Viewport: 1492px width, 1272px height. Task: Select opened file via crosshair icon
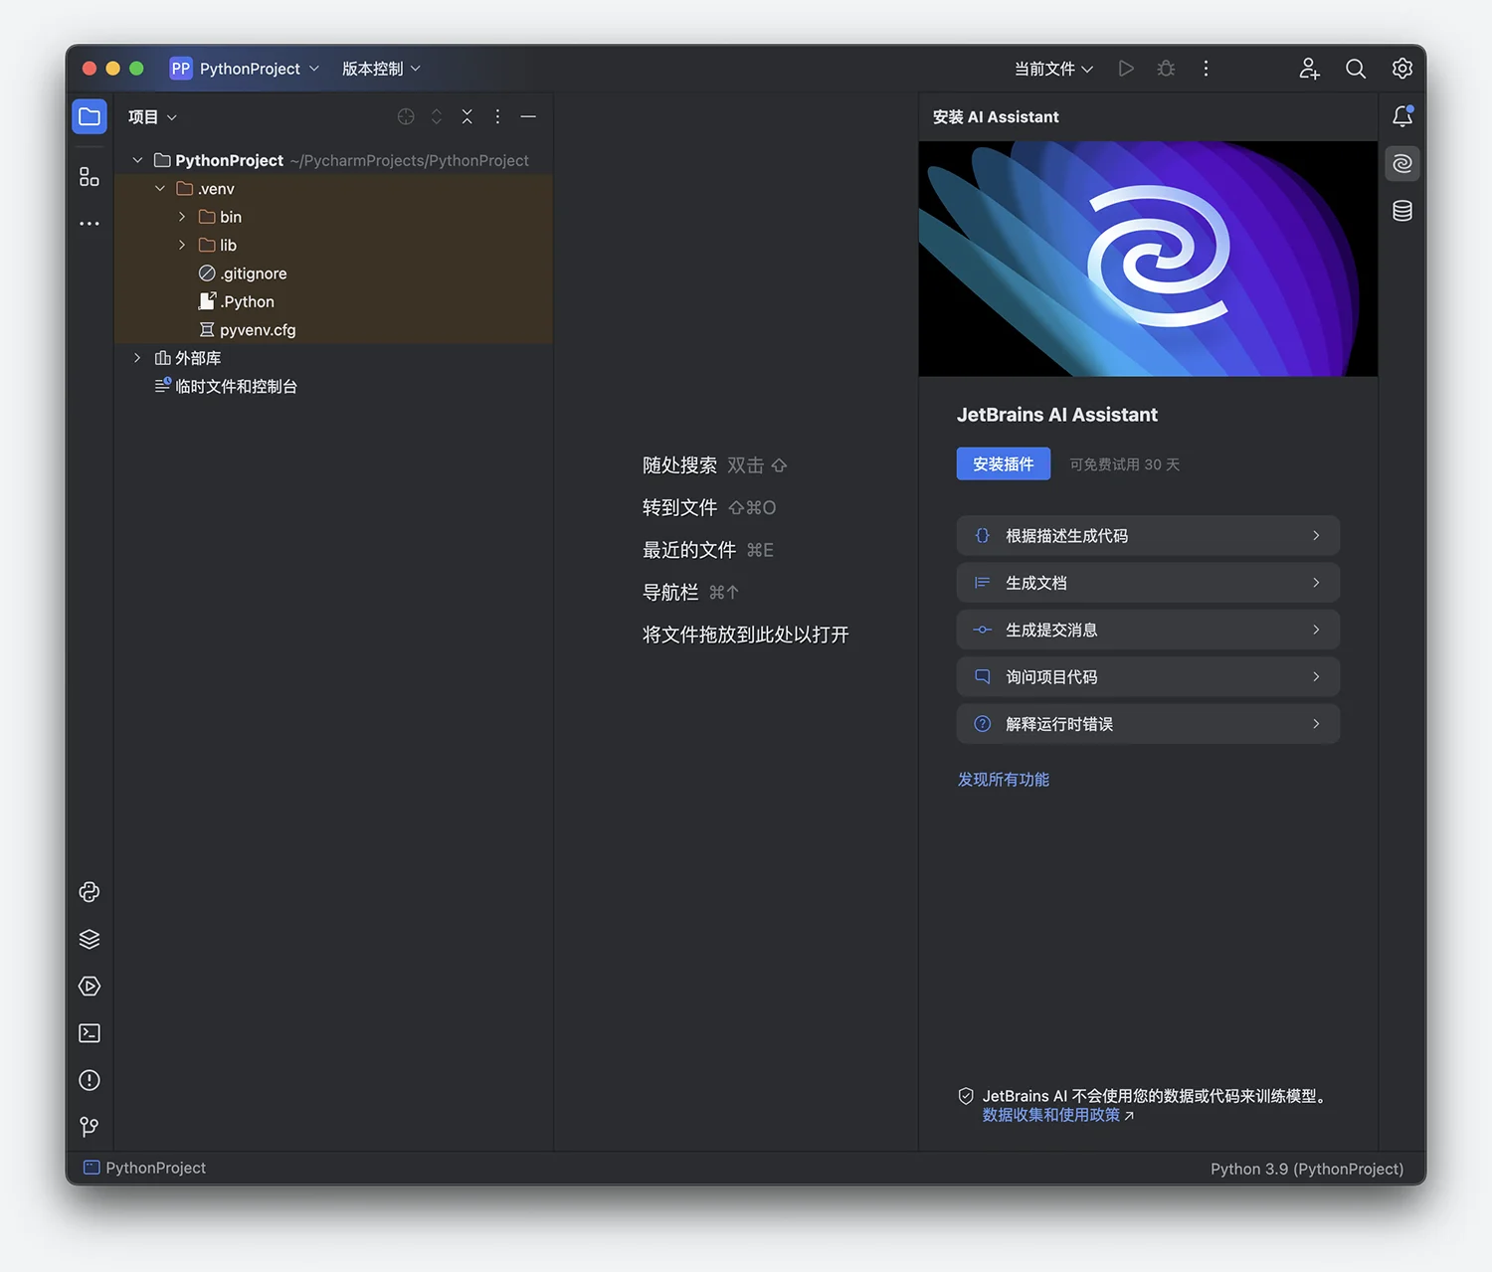point(406,116)
